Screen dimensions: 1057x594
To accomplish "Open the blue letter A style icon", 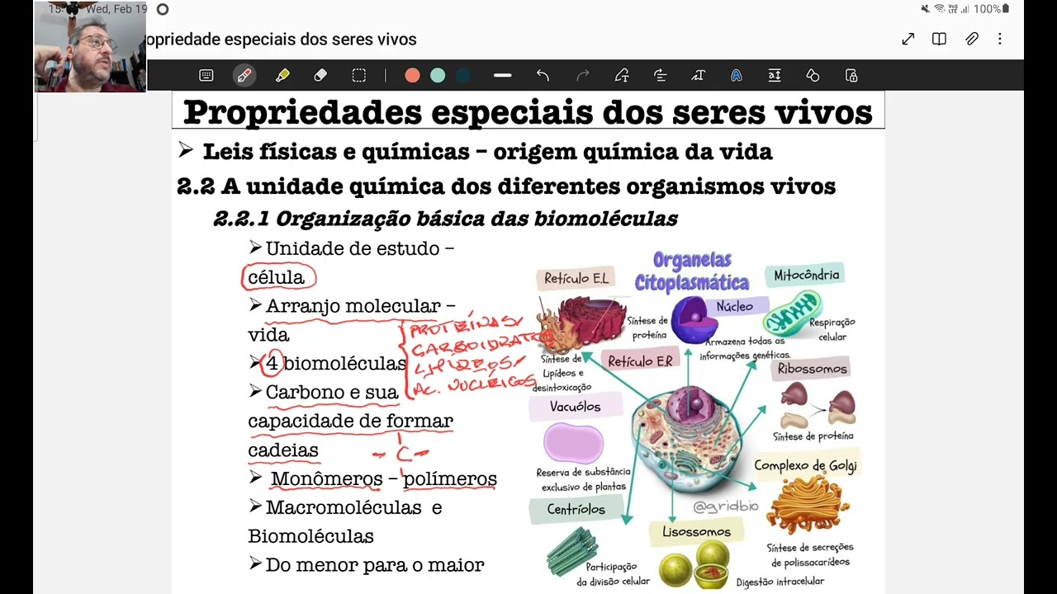I will [736, 75].
